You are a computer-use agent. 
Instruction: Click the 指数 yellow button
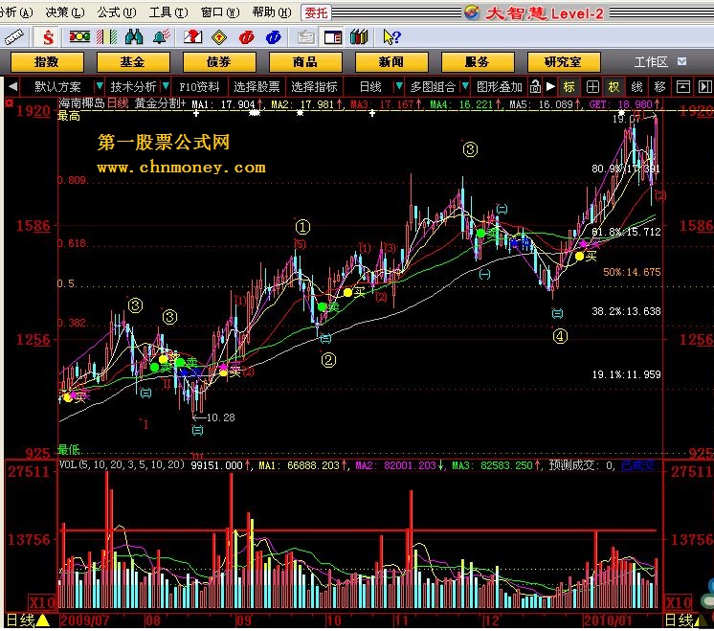[47, 62]
